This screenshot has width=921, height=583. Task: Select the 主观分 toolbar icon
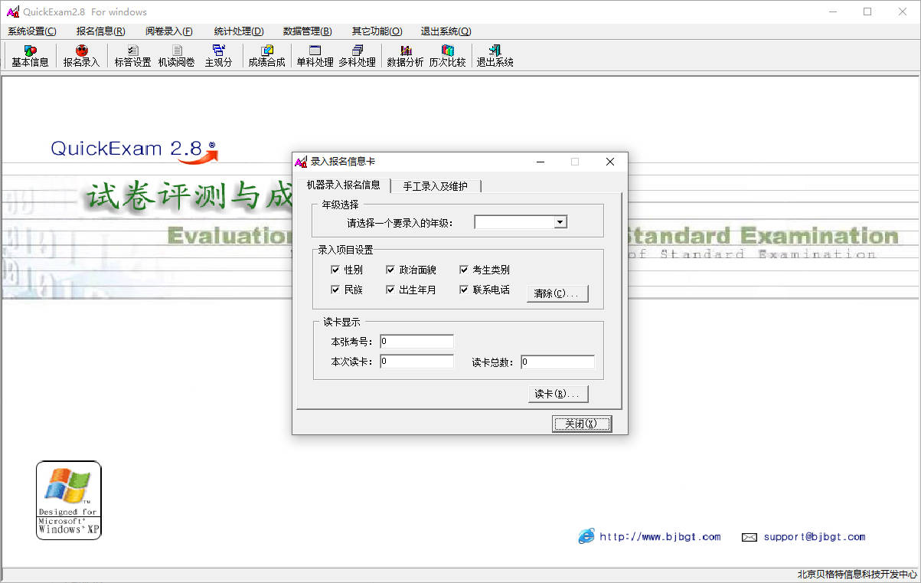[218, 56]
